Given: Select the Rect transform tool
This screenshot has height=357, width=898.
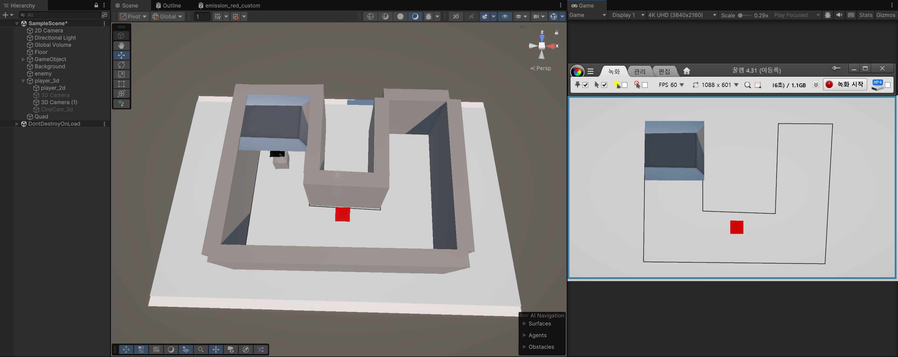Looking at the screenshot, I should click(x=121, y=84).
